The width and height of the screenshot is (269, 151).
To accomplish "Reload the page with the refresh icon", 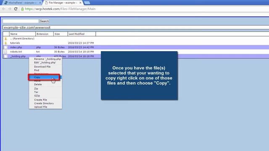I will (16, 9).
